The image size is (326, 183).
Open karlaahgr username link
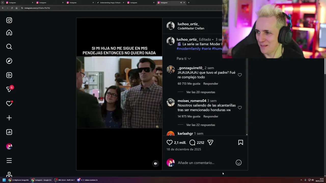pos(185,133)
